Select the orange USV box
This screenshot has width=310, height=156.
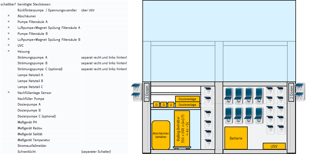click(274, 146)
